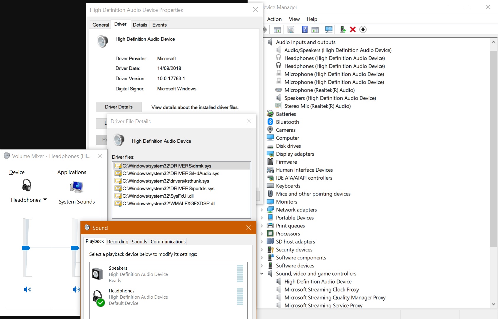This screenshot has width=498, height=319.
Task: Open the Action menu in Device Manager
Action: point(274,19)
